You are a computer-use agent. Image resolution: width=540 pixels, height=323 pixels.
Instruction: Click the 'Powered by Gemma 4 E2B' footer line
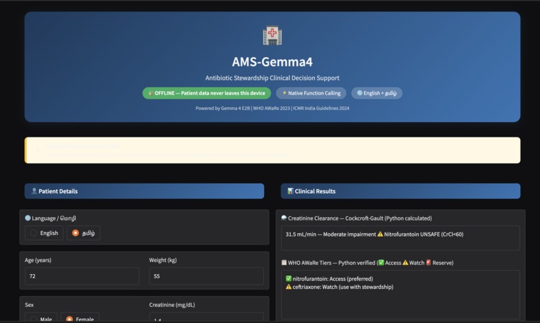pyautogui.click(x=272, y=108)
